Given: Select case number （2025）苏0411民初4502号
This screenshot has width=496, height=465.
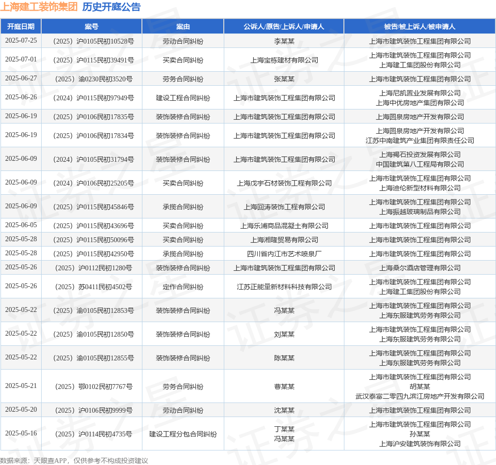Looking at the screenshot, I should pyautogui.click(x=93, y=287).
